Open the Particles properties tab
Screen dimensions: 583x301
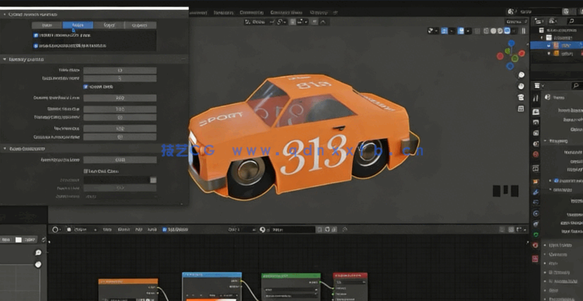point(536,202)
